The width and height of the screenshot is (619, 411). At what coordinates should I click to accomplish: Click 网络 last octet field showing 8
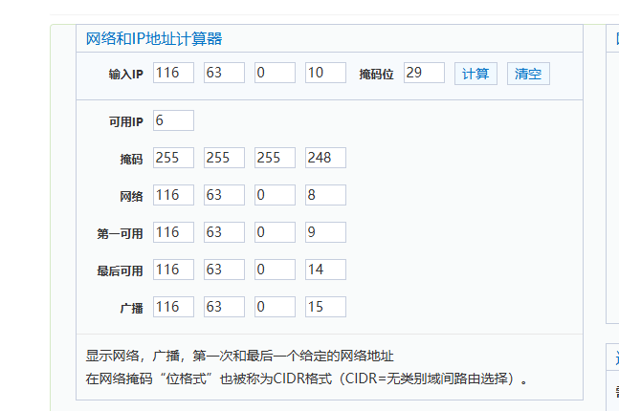pyautogui.click(x=325, y=195)
